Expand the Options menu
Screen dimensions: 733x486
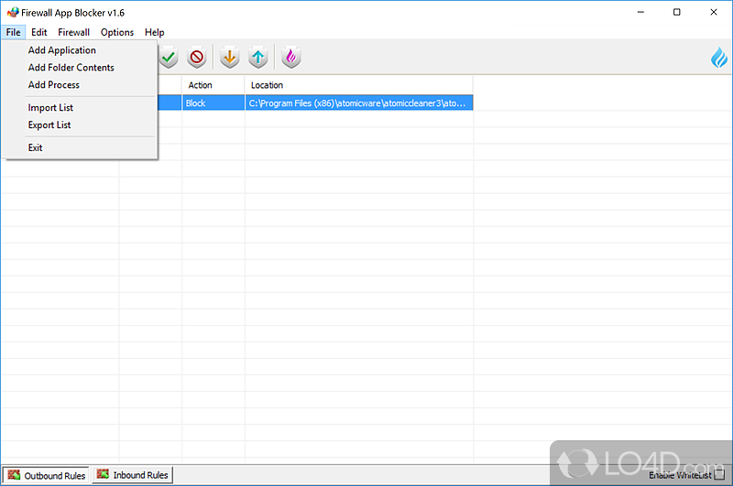[117, 32]
